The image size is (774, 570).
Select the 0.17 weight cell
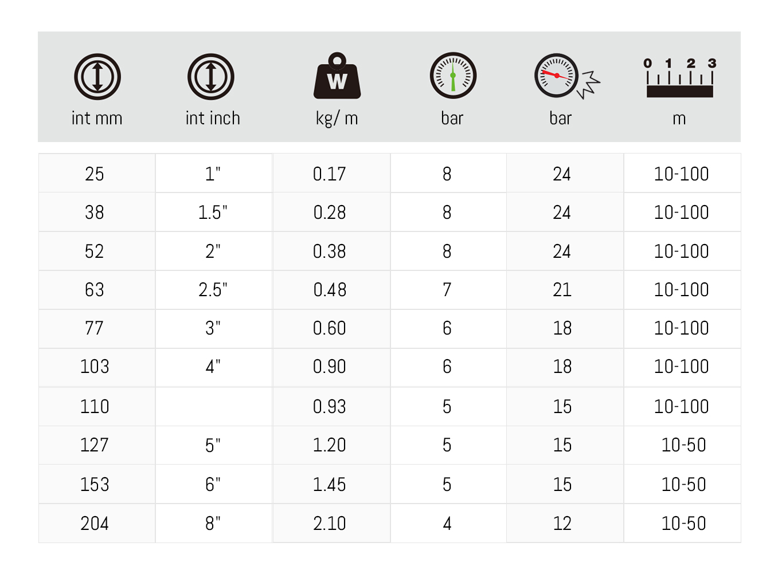pos(330,174)
